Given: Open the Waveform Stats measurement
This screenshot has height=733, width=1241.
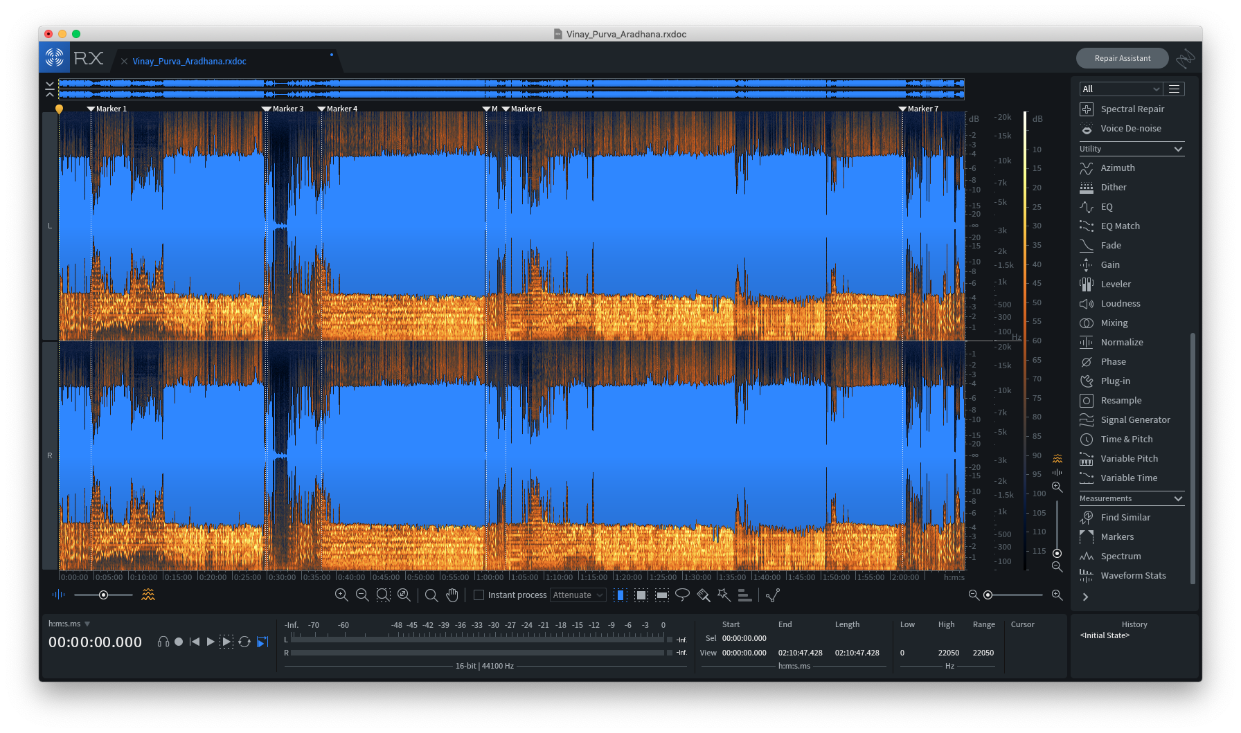Looking at the screenshot, I should pyautogui.click(x=1132, y=576).
